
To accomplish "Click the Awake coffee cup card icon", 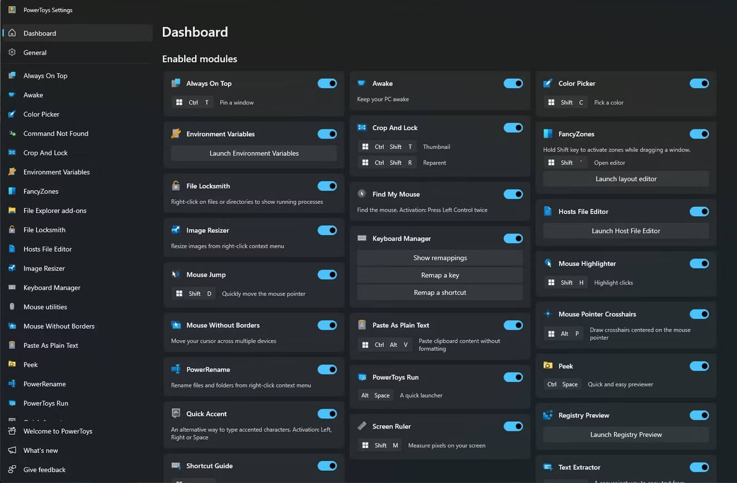I will click(x=362, y=83).
